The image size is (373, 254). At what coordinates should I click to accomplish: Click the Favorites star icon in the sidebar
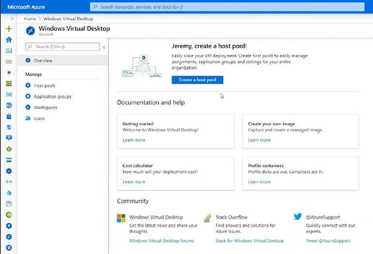click(x=9, y=72)
